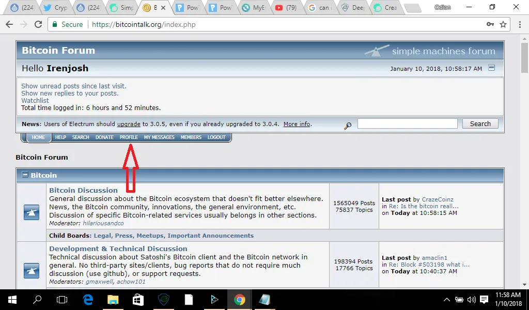Open the Windows Start menu
The width and height of the screenshot is (529, 310).
(x=12, y=300)
